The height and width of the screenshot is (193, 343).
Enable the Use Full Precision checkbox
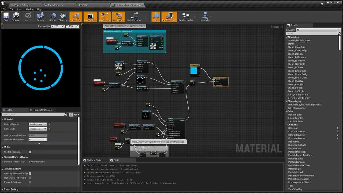tap(30, 152)
